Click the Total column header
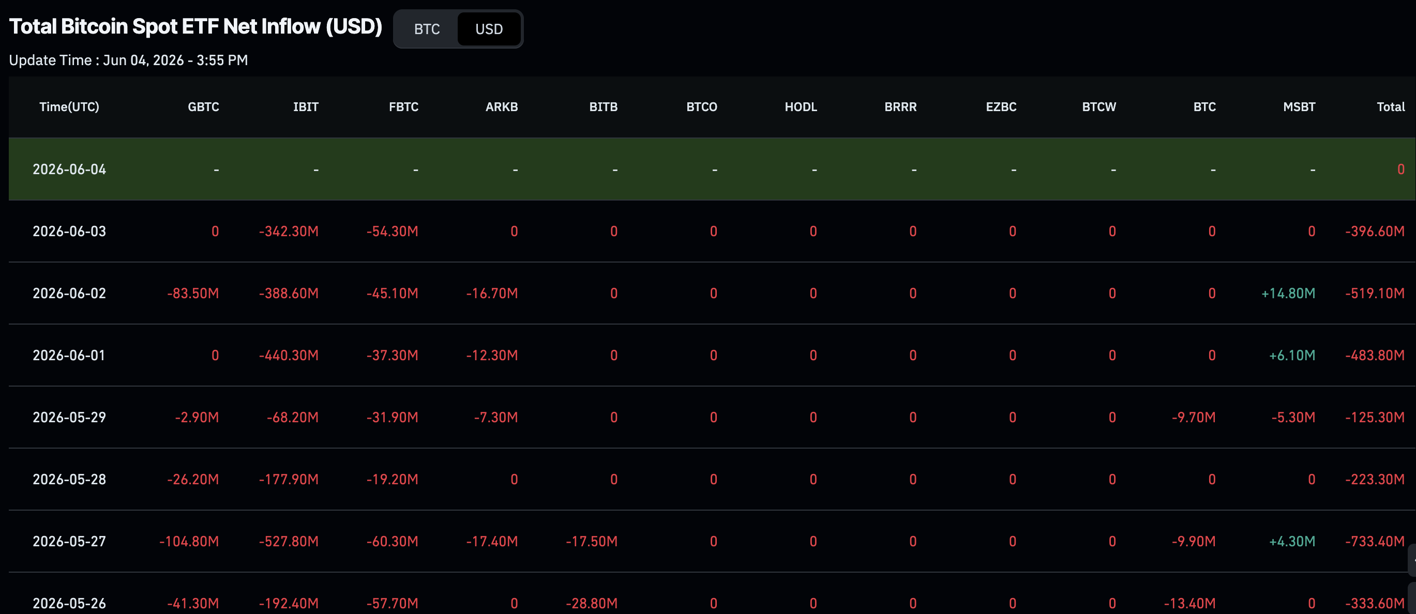The image size is (1416, 614). (x=1390, y=106)
